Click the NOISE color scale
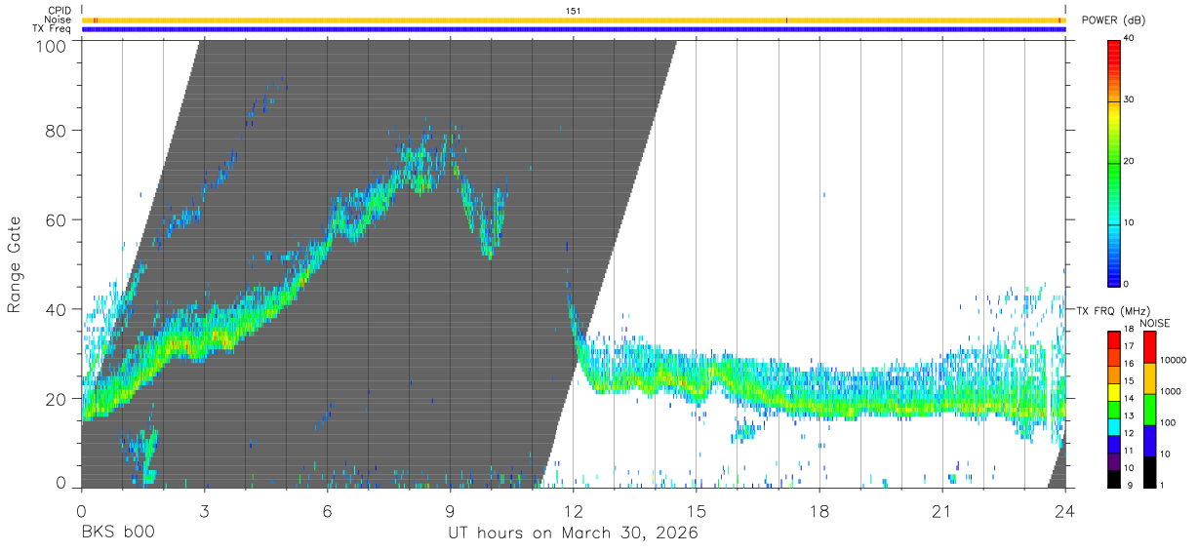 (x=1149, y=409)
